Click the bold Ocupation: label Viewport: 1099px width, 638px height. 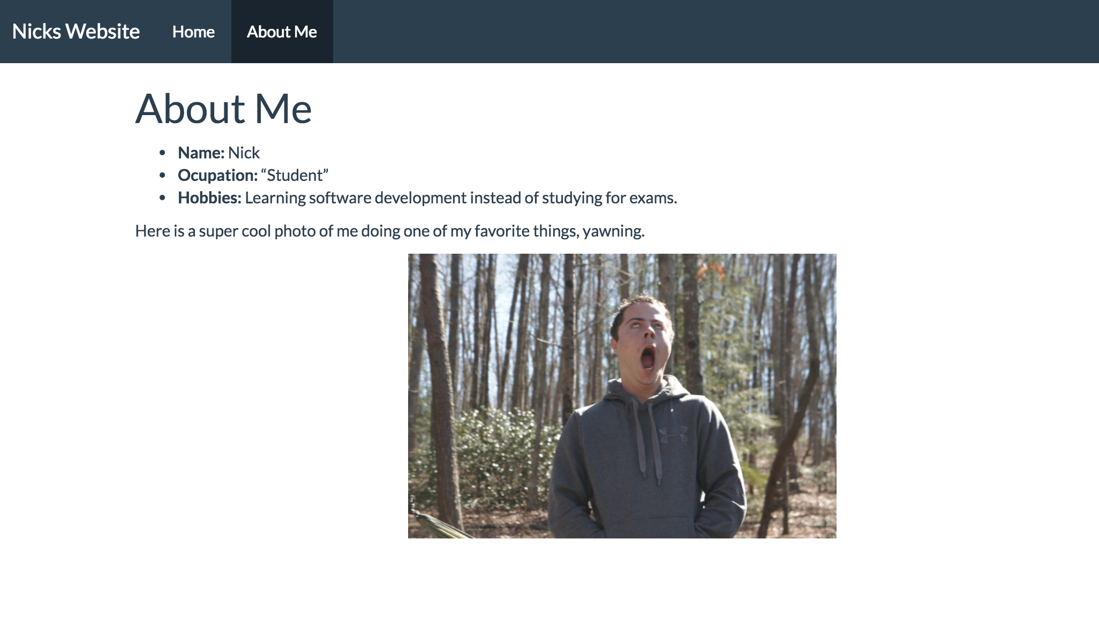click(x=217, y=176)
